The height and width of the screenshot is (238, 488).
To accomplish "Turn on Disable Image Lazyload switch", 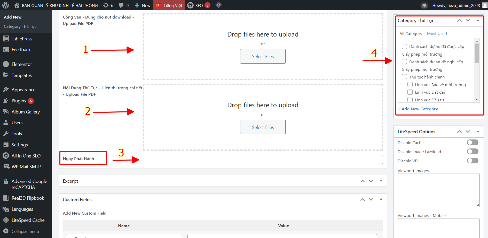I will coord(473,152).
